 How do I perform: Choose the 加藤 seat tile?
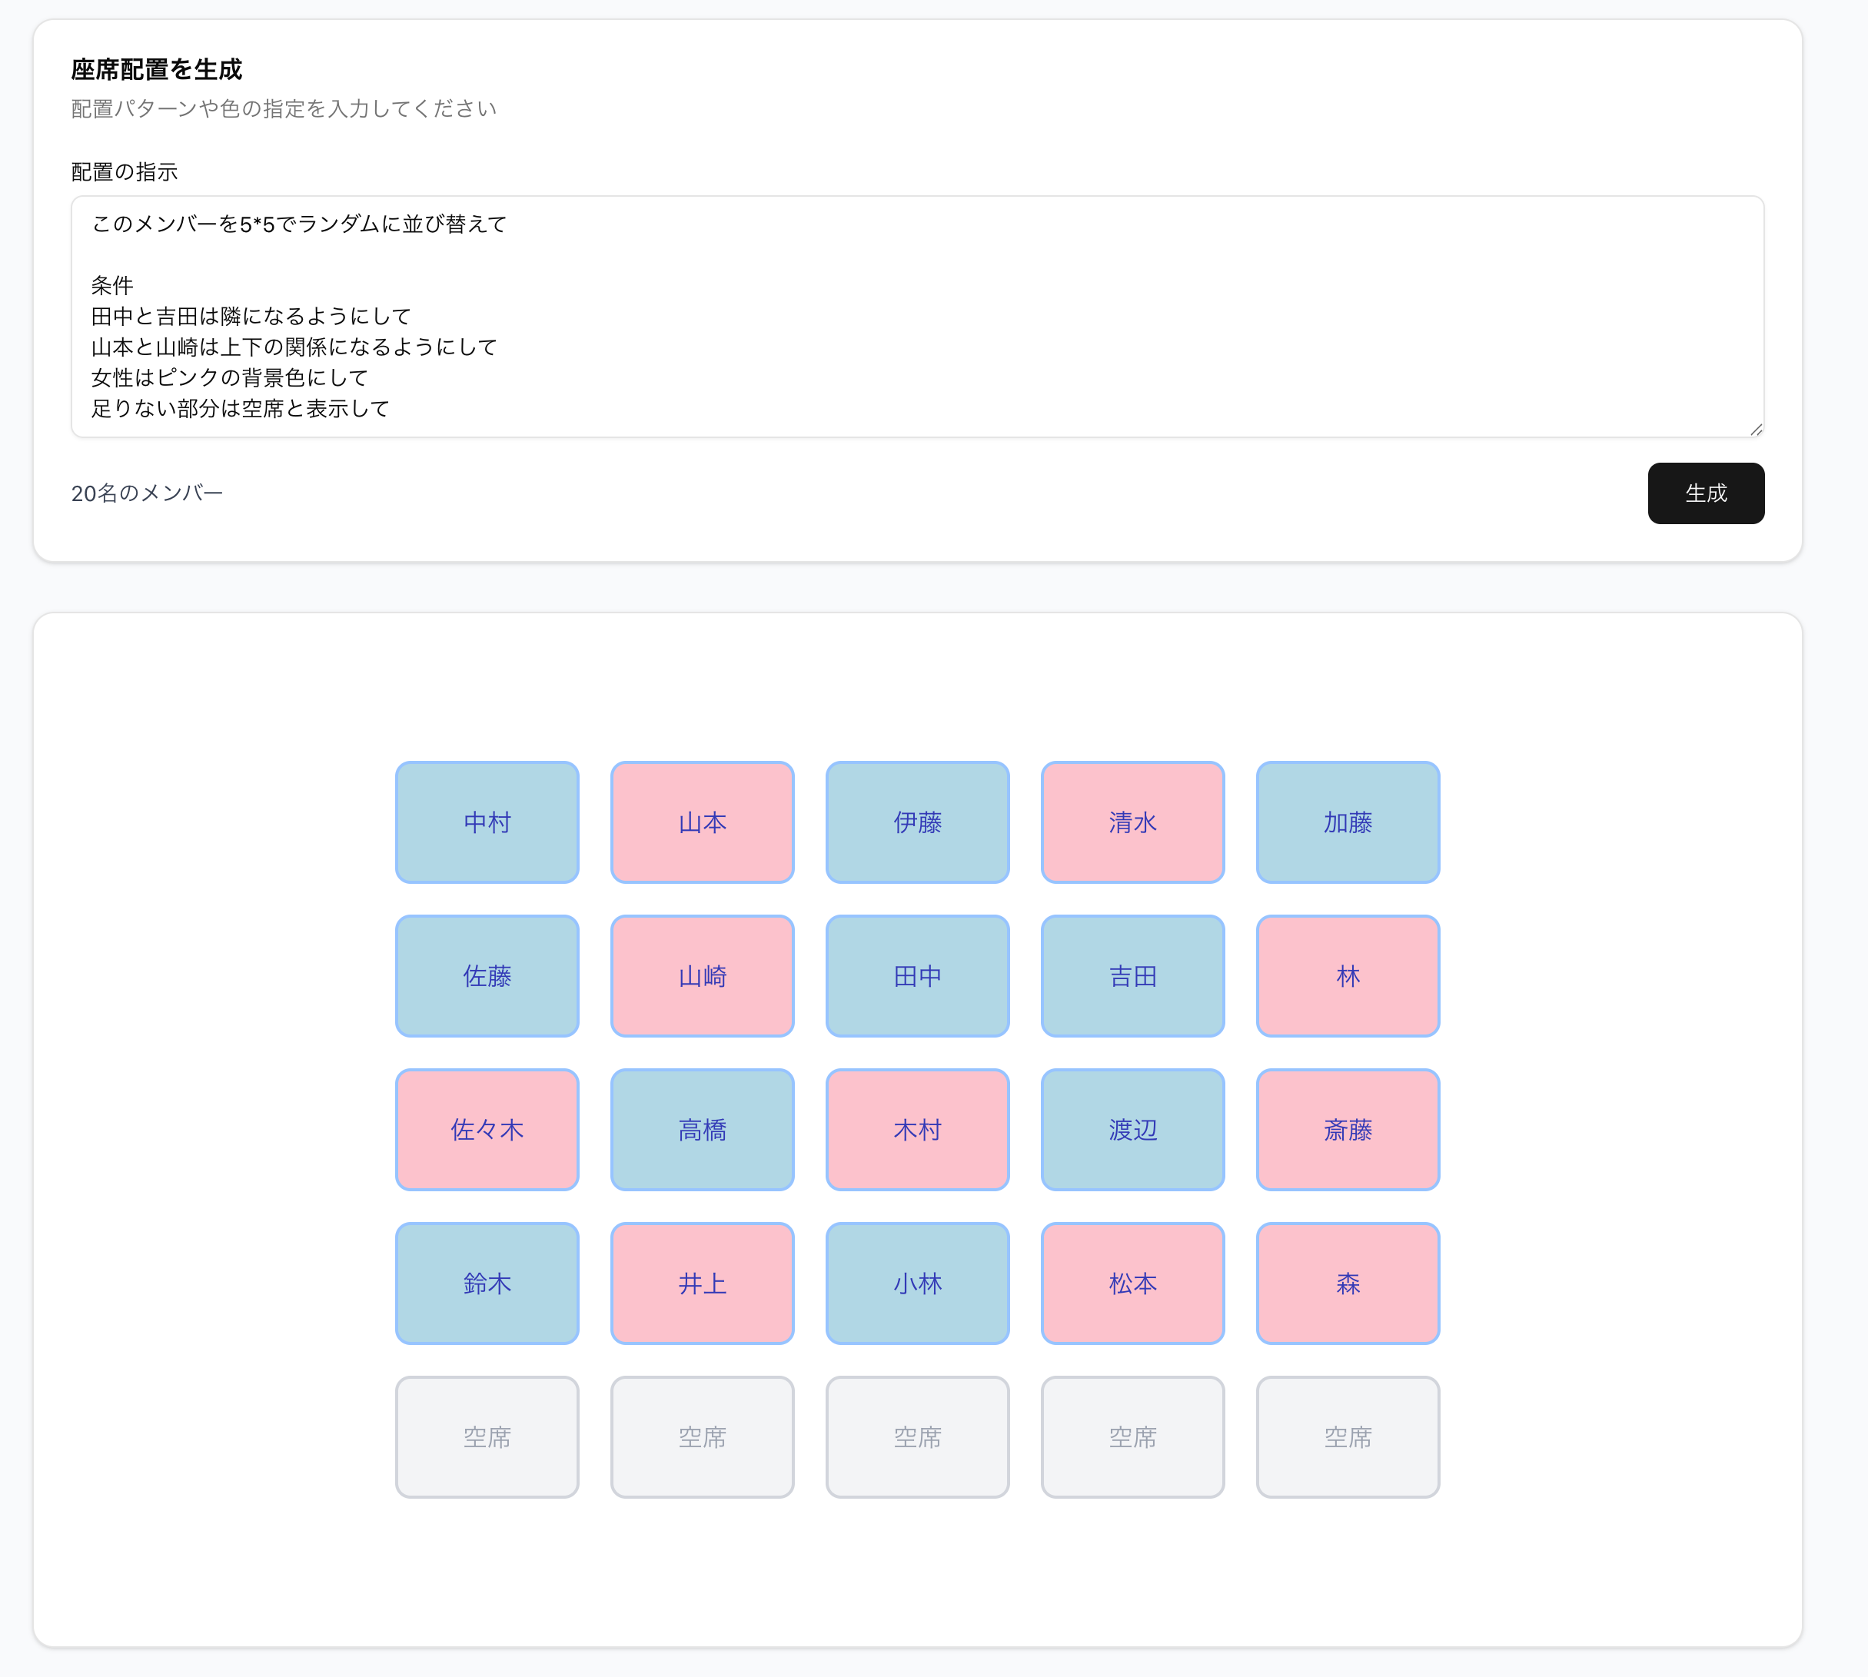(x=1348, y=822)
